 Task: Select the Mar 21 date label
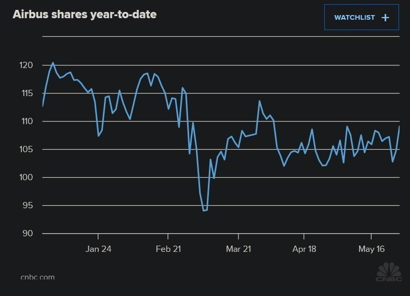[239, 249]
